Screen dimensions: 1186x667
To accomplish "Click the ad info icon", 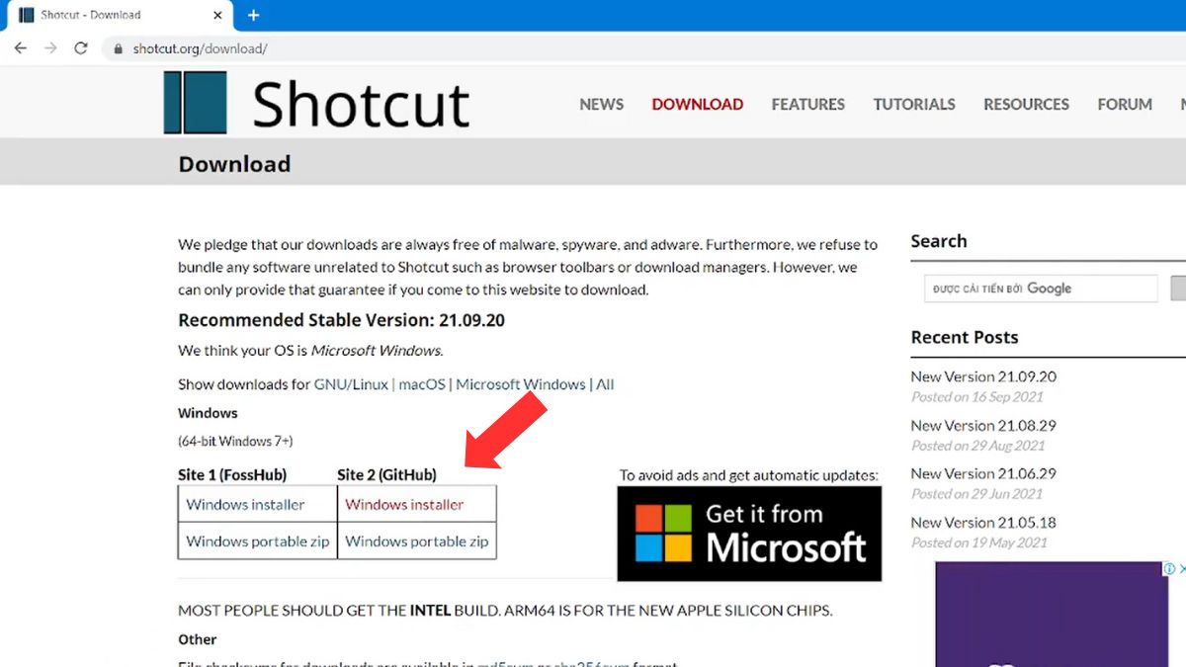I will (x=1169, y=568).
